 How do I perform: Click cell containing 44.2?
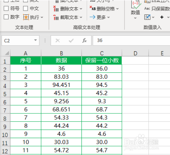pos(102,126)
